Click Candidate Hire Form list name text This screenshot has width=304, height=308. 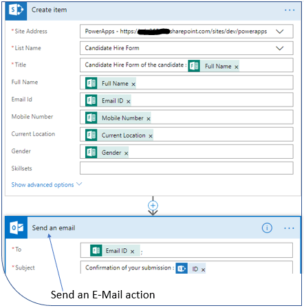(112, 48)
